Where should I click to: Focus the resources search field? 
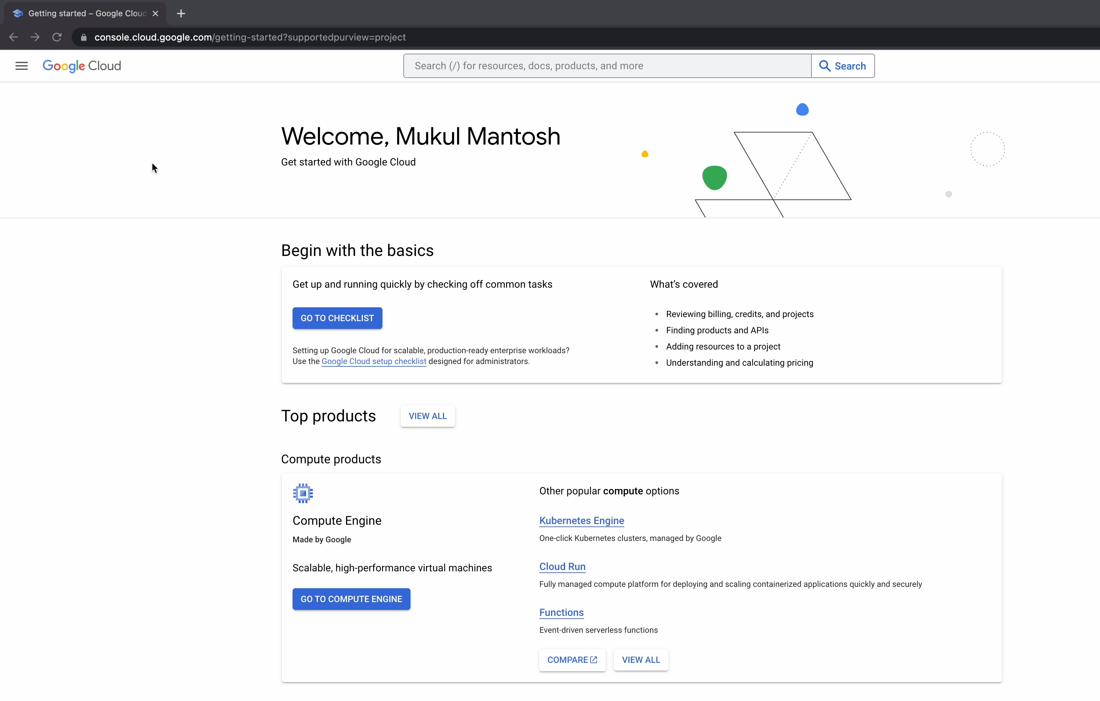[607, 66]
